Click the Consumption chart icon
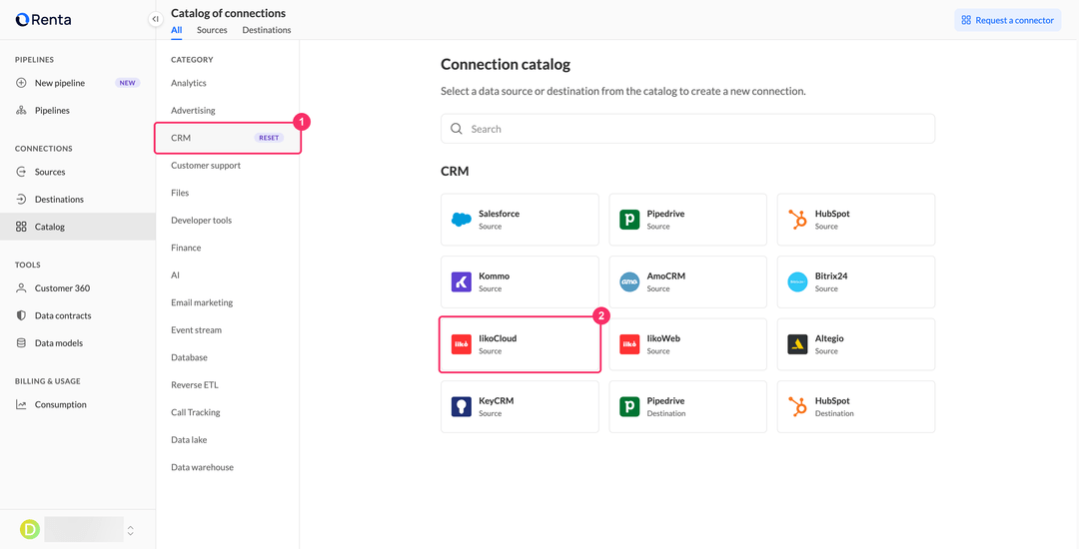The height and width of the screenshot is (549, 1079). click(x=21, y=404)
